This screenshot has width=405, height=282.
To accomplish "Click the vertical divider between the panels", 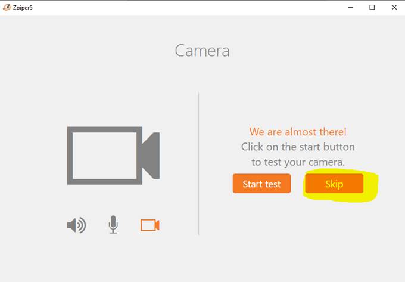I will coord(198,163).
